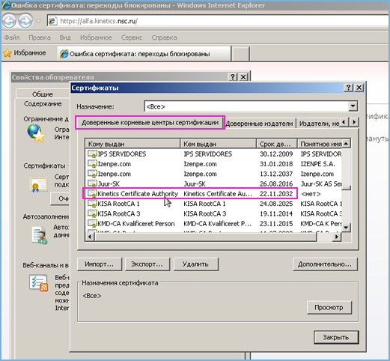Screen dimensions: 390x361
Task: Click the Импорт... button
Action: click(100, 264)
